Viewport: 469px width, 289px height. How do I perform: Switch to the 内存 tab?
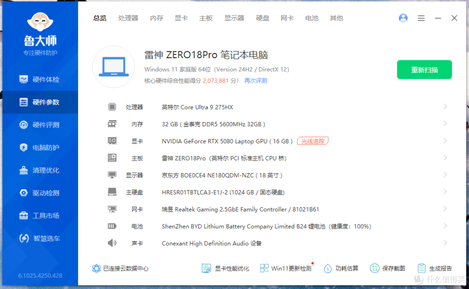click(x=156, y=18)
